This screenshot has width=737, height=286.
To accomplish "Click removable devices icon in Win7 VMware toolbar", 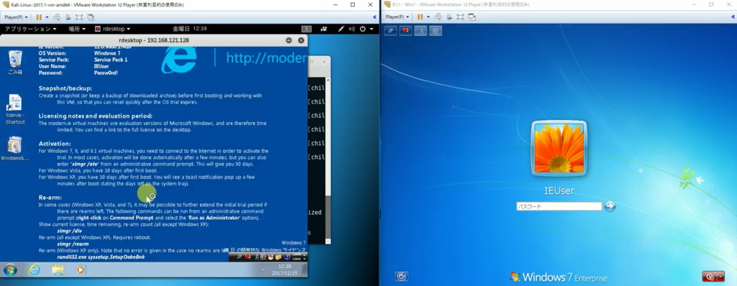I will click(449, 17).
